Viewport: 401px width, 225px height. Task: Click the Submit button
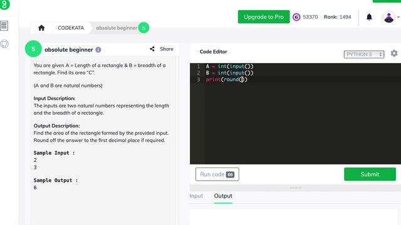pos(370,174)
